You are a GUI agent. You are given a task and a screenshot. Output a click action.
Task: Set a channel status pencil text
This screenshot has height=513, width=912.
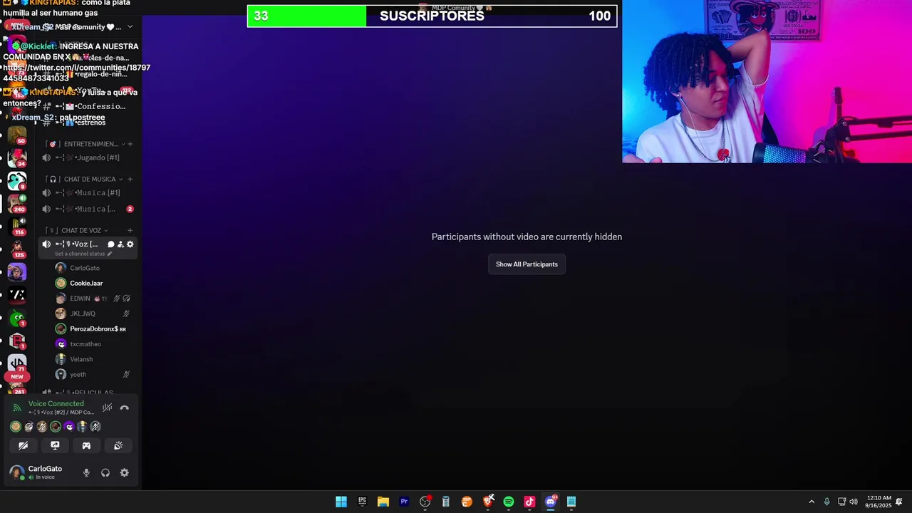[83, 254]
